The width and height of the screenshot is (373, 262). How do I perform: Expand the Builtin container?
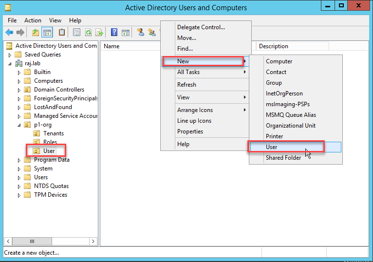coord(19,73)
